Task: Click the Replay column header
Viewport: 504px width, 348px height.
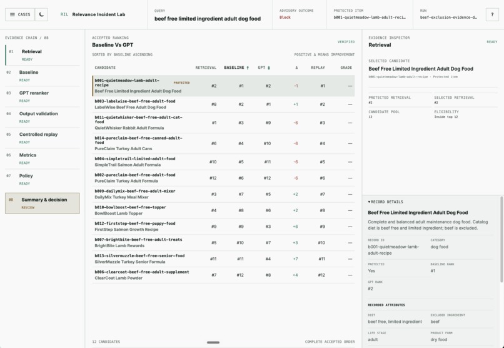Action: tap(318, 68)
